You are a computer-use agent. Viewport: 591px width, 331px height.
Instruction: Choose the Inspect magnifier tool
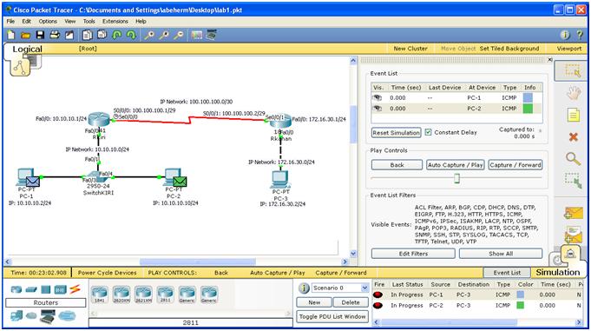[574, 158]
